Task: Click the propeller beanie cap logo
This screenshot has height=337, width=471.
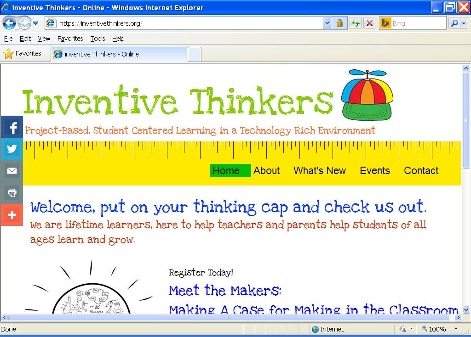Action: pos(367,95)
